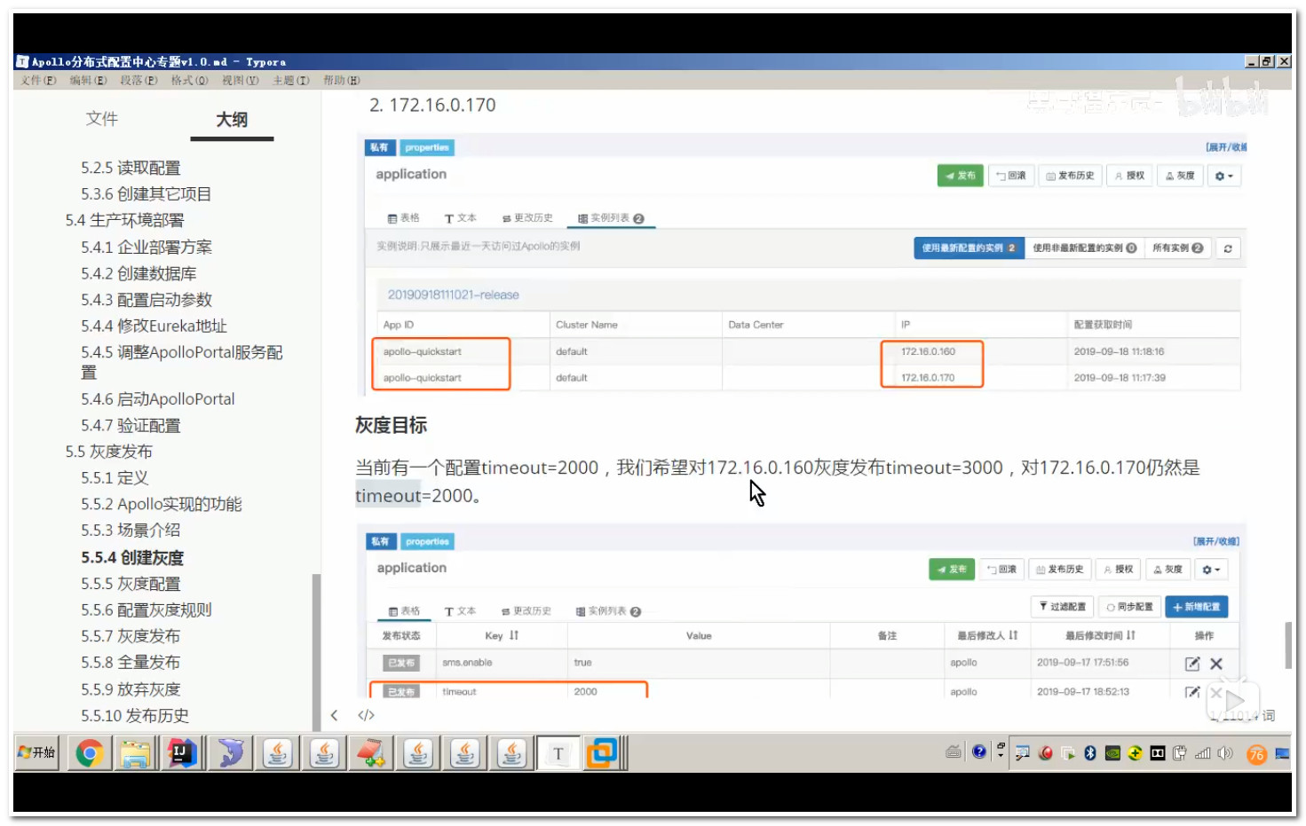Open outline item 5.4.6 启动ApolloPortal
The width and height of the screenshot is (1306, 826).
point(157,399)
